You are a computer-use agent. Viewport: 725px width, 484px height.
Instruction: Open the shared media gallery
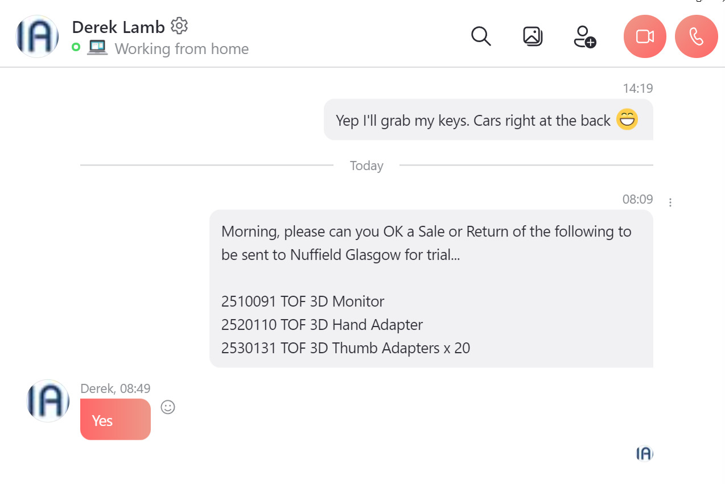532,36
